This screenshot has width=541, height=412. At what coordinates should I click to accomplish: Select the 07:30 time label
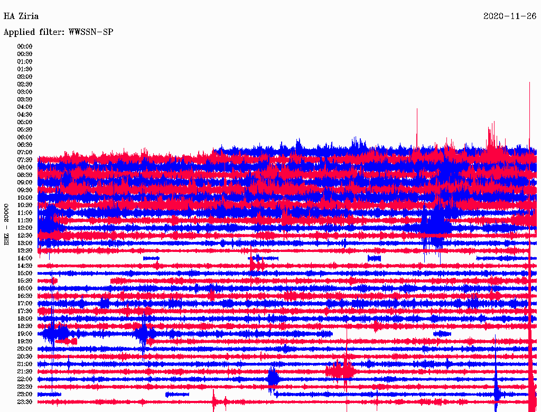pos(25,160)
